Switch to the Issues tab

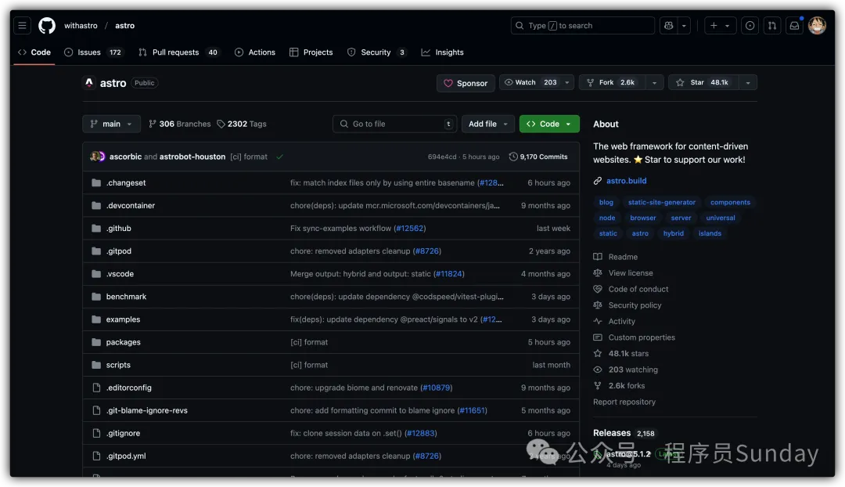pyautogui.click(x=89, y=52)
